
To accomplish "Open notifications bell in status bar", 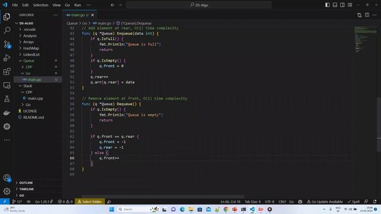I will pos(374,202).
